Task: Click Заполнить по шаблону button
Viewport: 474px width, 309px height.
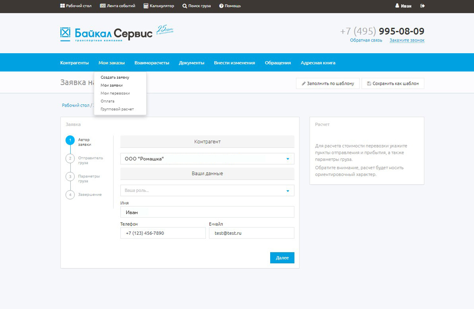Action: click(327, 84)
